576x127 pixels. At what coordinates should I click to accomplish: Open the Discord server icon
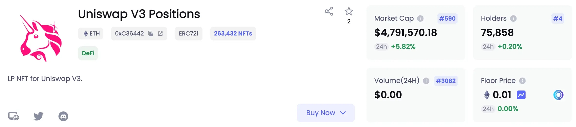point(63,116)
